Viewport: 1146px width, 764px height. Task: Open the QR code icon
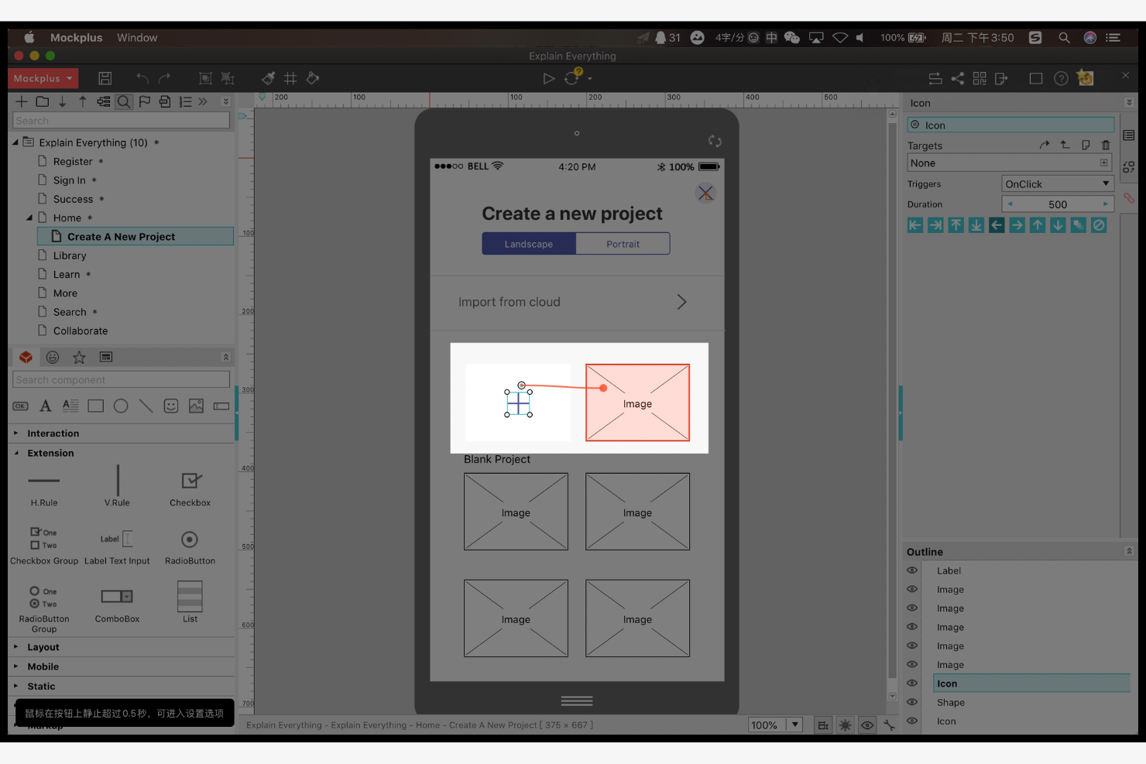click(x=980, y=78)
